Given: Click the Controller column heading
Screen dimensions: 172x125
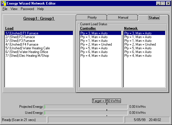Looking at the screenshot, I should pos(88,28).
